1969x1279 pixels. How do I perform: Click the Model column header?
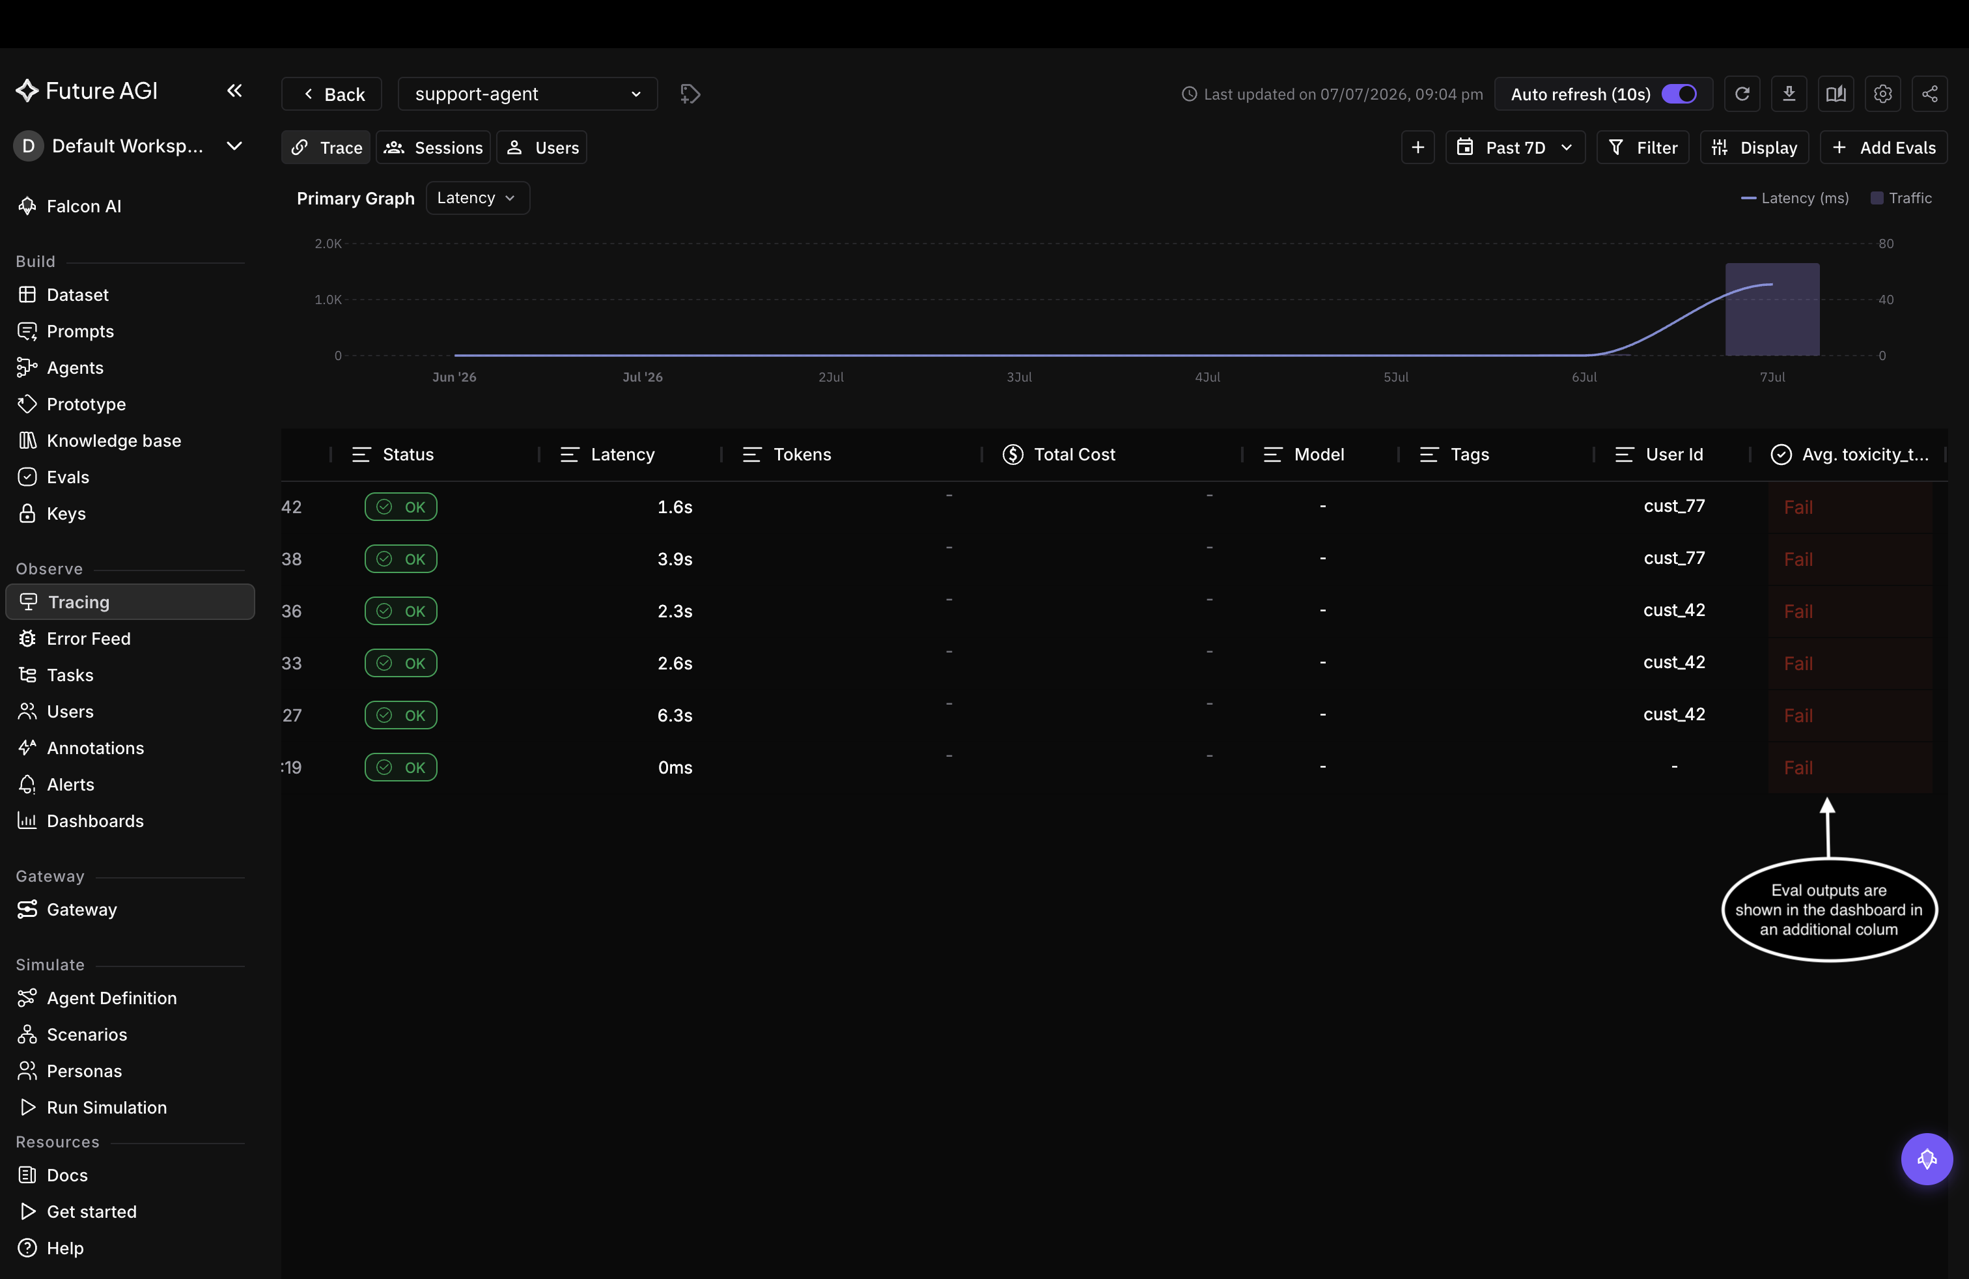[1303, 454]
